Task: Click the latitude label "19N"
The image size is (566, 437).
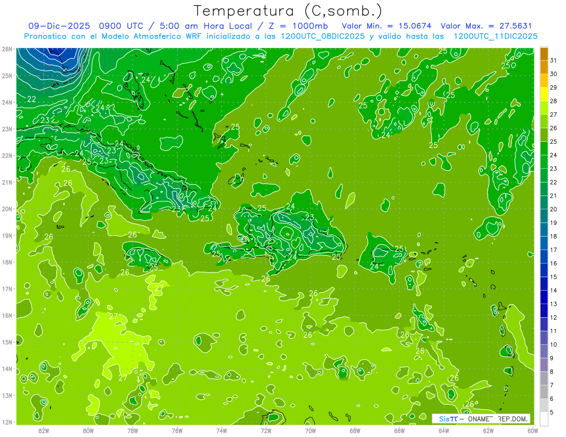Action: [x=7, y=236]
